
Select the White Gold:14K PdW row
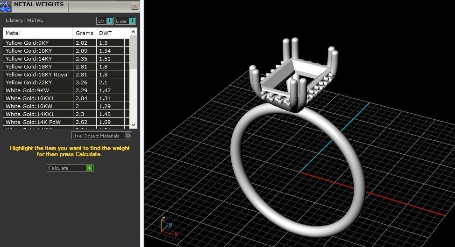(66, 122)
